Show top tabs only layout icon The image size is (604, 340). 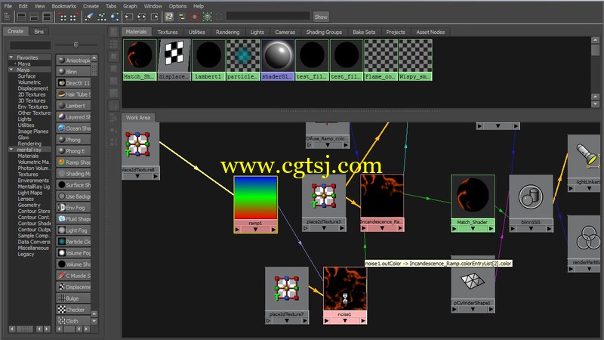pos(22,17)
